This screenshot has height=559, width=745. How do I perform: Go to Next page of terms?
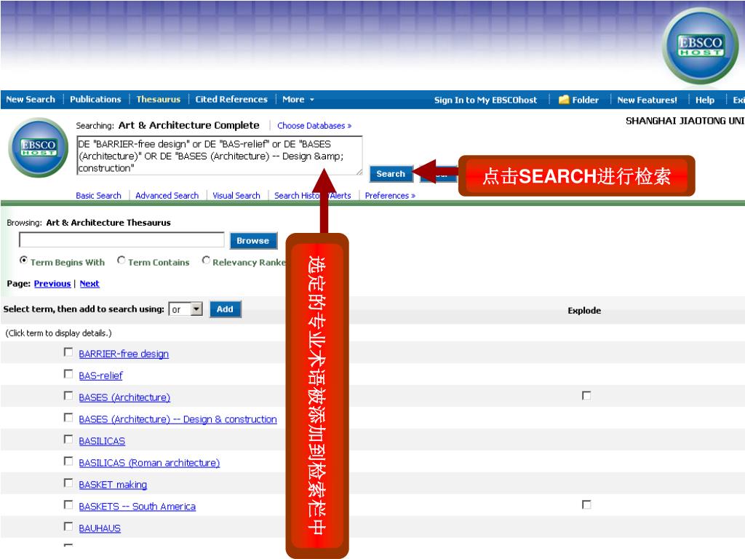[x=89, y=284]
